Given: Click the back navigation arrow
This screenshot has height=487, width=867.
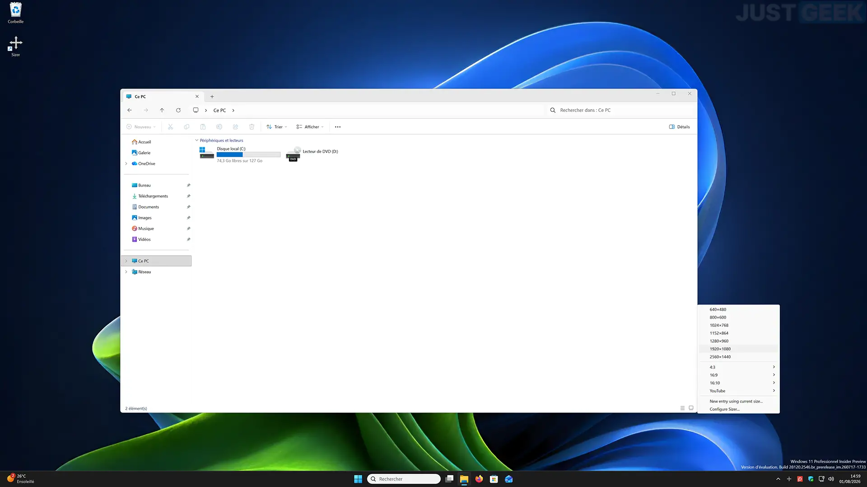Looking at the screenshot, I should pyautogui.click(x=130, y=110).
